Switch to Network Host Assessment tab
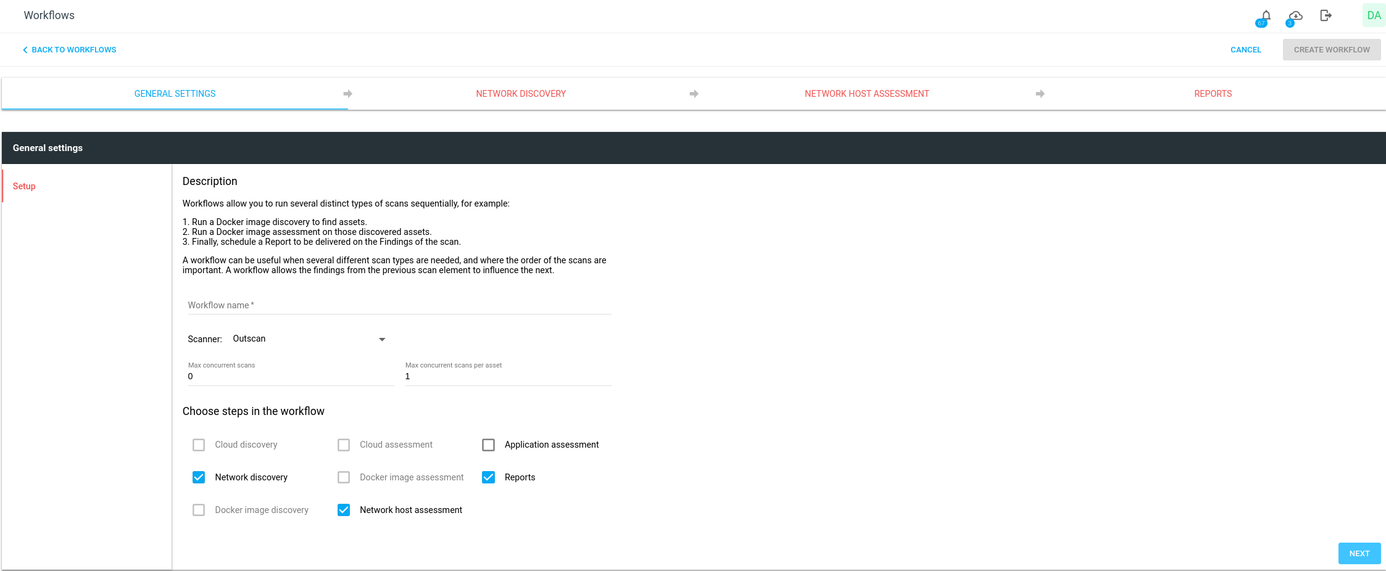Viewport: 1386px width, 571px height. click(866, 94)
